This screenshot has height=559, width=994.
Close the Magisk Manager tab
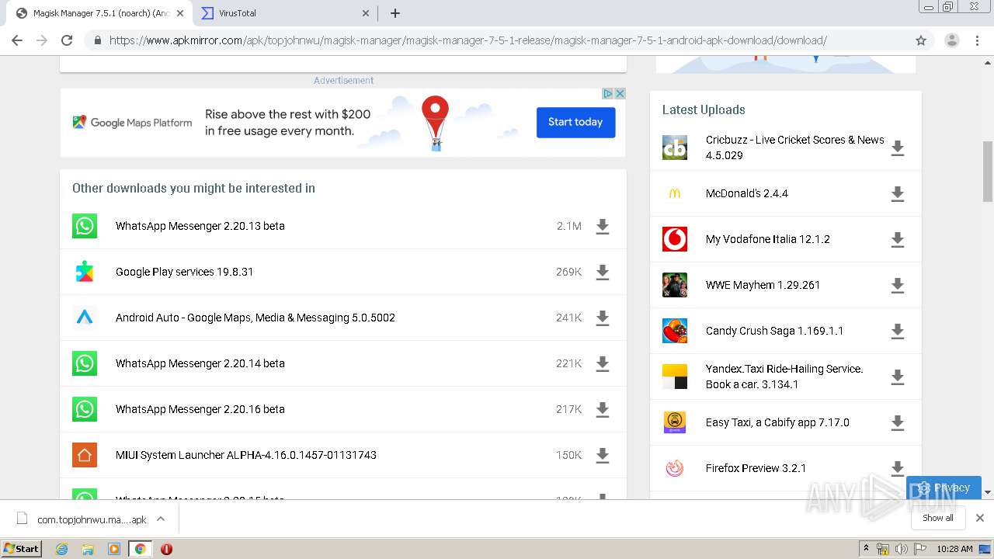coord(180,13)
